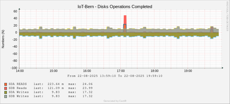Click the SDB Reads red legend swatch
Screen dimensions: 230x104
(5, 88)
